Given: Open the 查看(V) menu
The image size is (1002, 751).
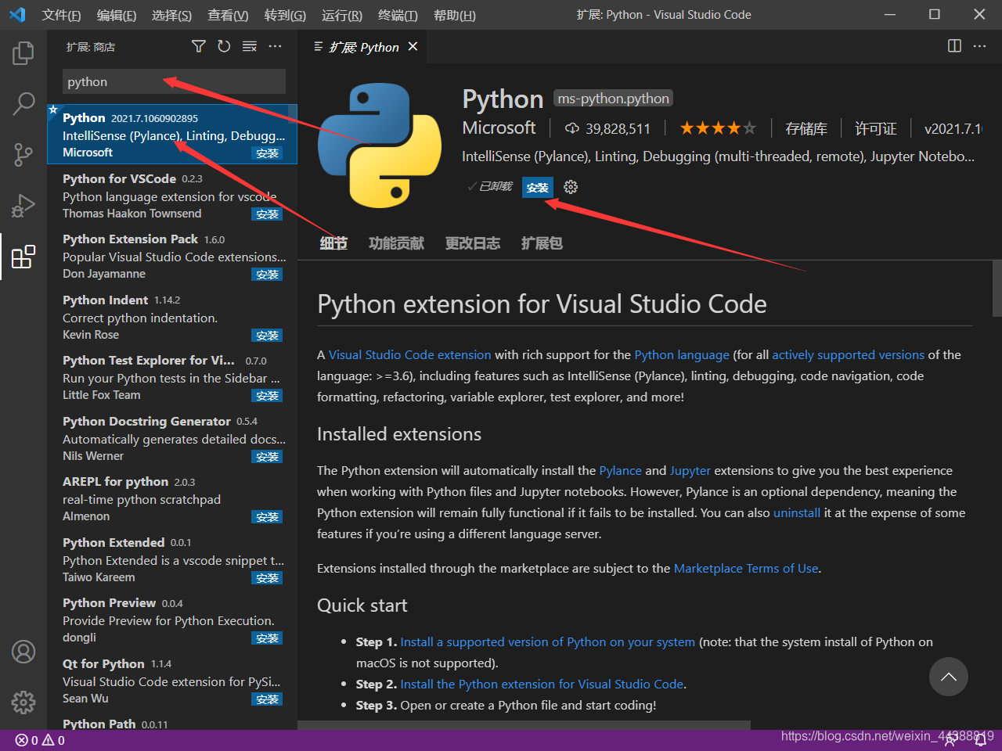Looking at the screenshot, I should pyautogui.click(x=228, y=15).
